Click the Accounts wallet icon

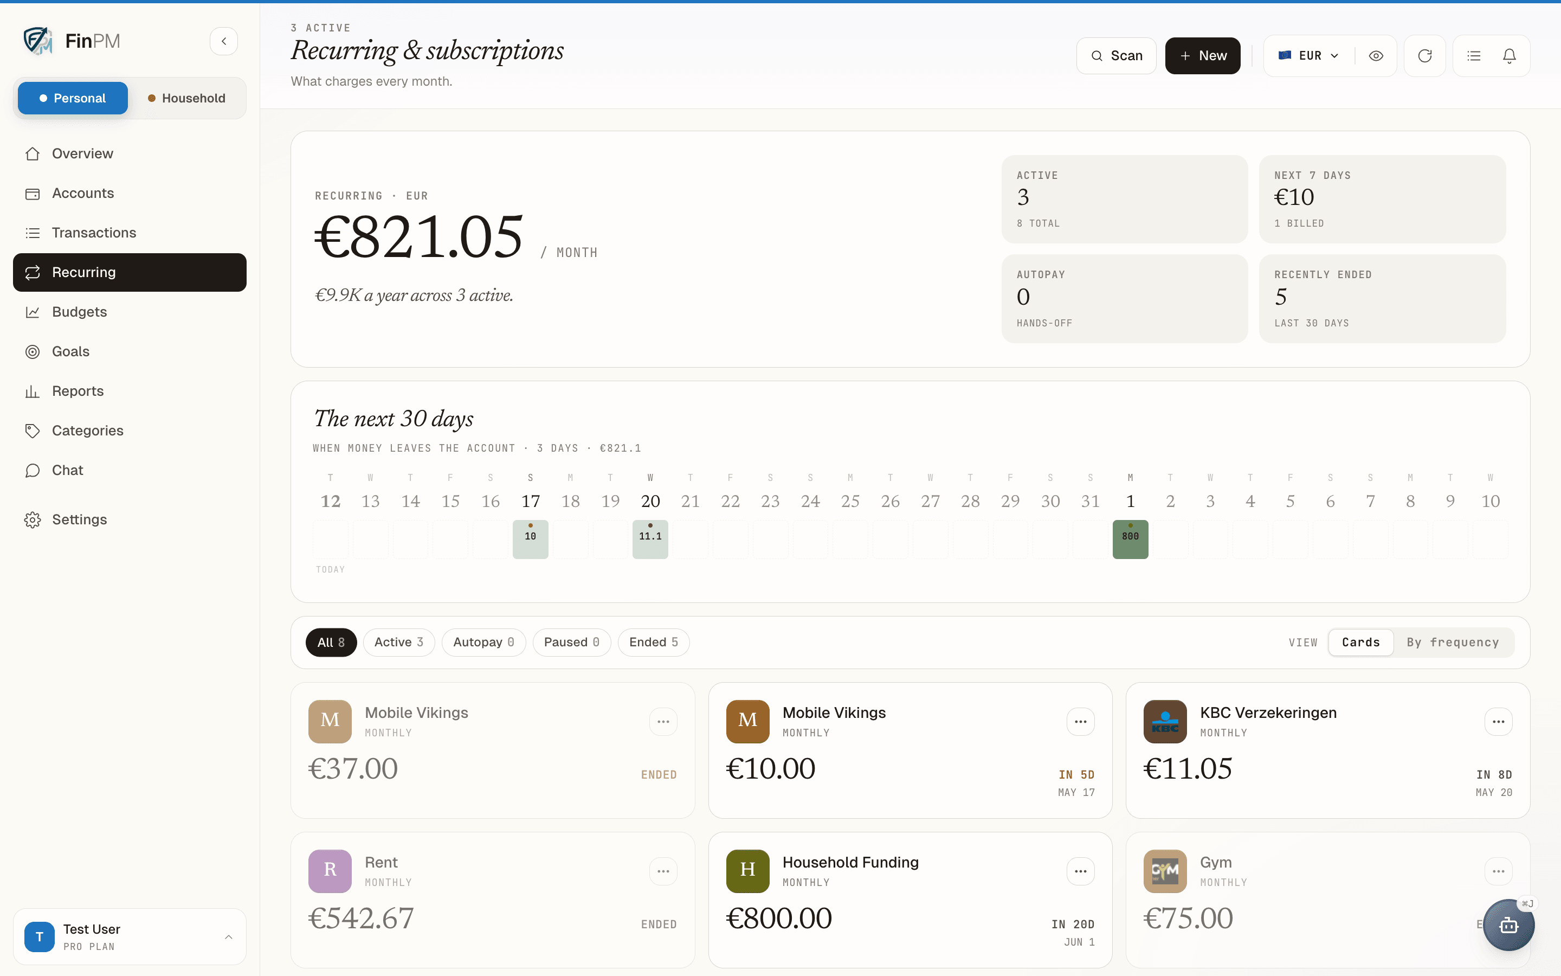33,194
